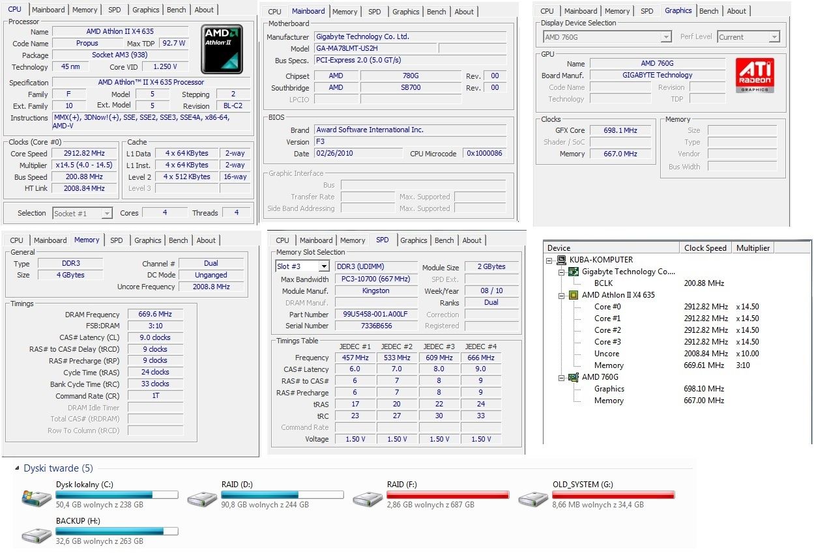This screenshot has height=553, width=814.
Task: Click the GFX Core clock value 698.1 MHz
Action: point(620,130)
